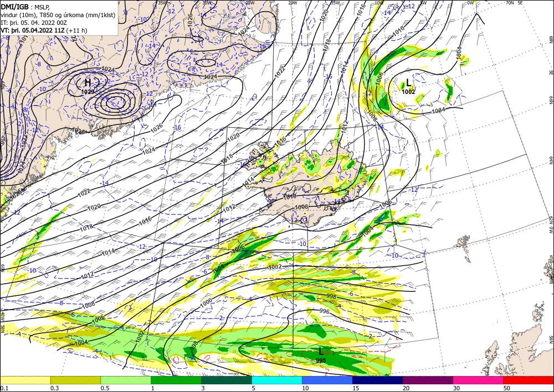Click the 'L' low marker above the 995 value
Screen dimensions: 554x392
(321, 352)
